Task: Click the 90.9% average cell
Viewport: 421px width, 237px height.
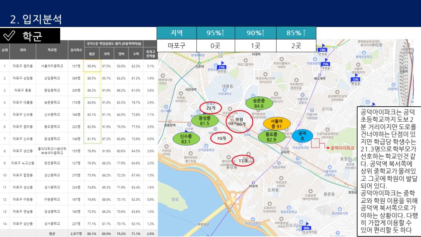Action: (x=92, y=66)
